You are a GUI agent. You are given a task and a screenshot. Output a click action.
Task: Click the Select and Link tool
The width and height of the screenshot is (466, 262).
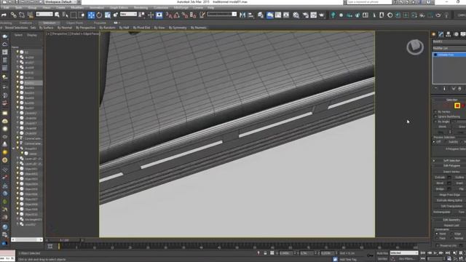(x=14, y=15)
